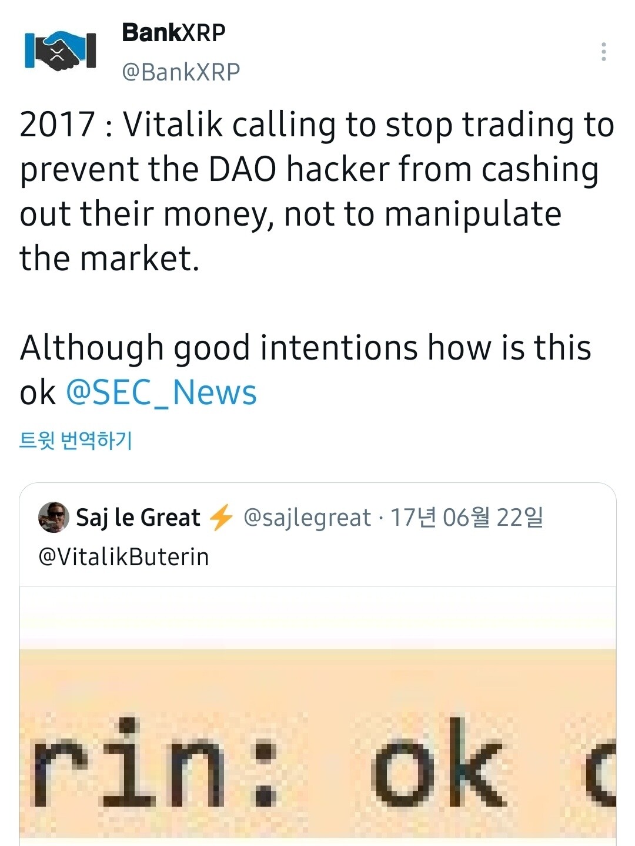This screenshot has height=846, width=635.
Task: Tap the white strip above the quoted image
Action: tap(317, 617)
